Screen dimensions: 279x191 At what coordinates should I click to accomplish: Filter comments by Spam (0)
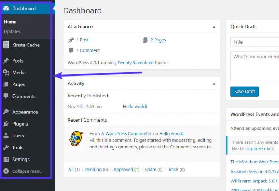tap(153, 170)
